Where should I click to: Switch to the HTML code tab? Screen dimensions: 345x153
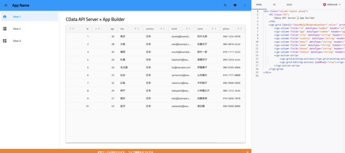click(x=259, y=5)
